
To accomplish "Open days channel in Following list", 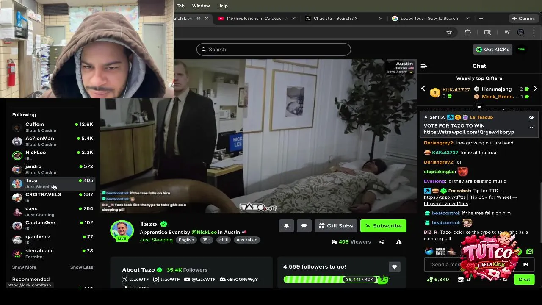I will [53, 211].
